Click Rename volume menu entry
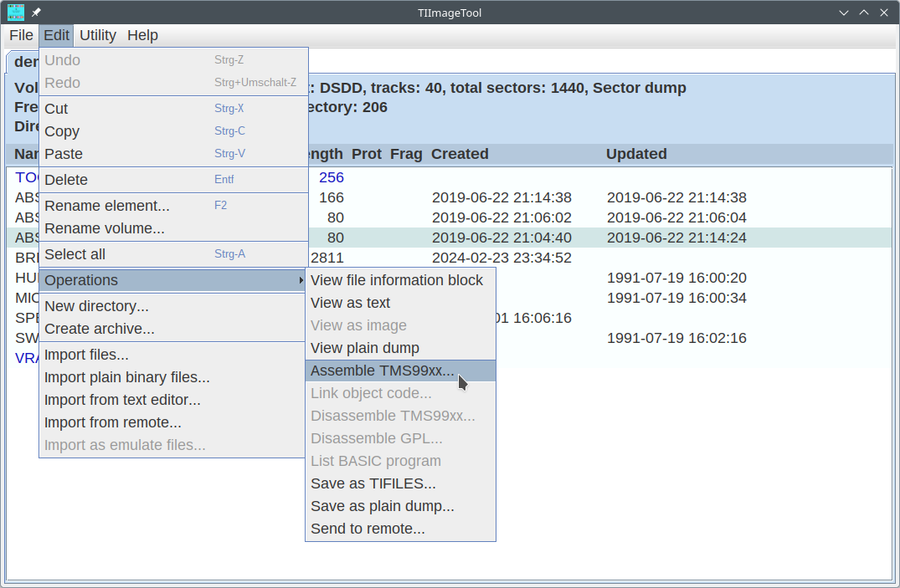The height and width of the screenshot is (588, 900). tap(104, 228)
